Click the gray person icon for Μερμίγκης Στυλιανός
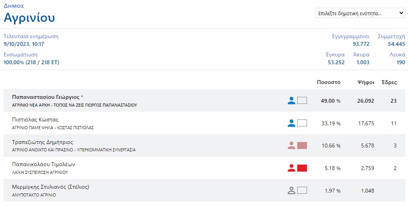 (291, 191)
